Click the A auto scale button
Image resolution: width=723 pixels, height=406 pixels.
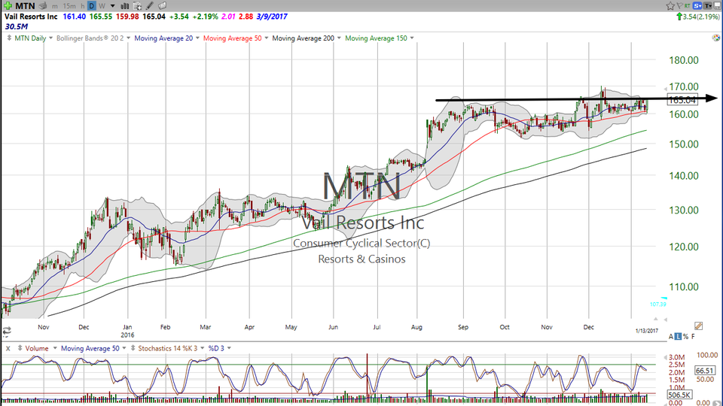pyautogui.click(x=671, y=337)
